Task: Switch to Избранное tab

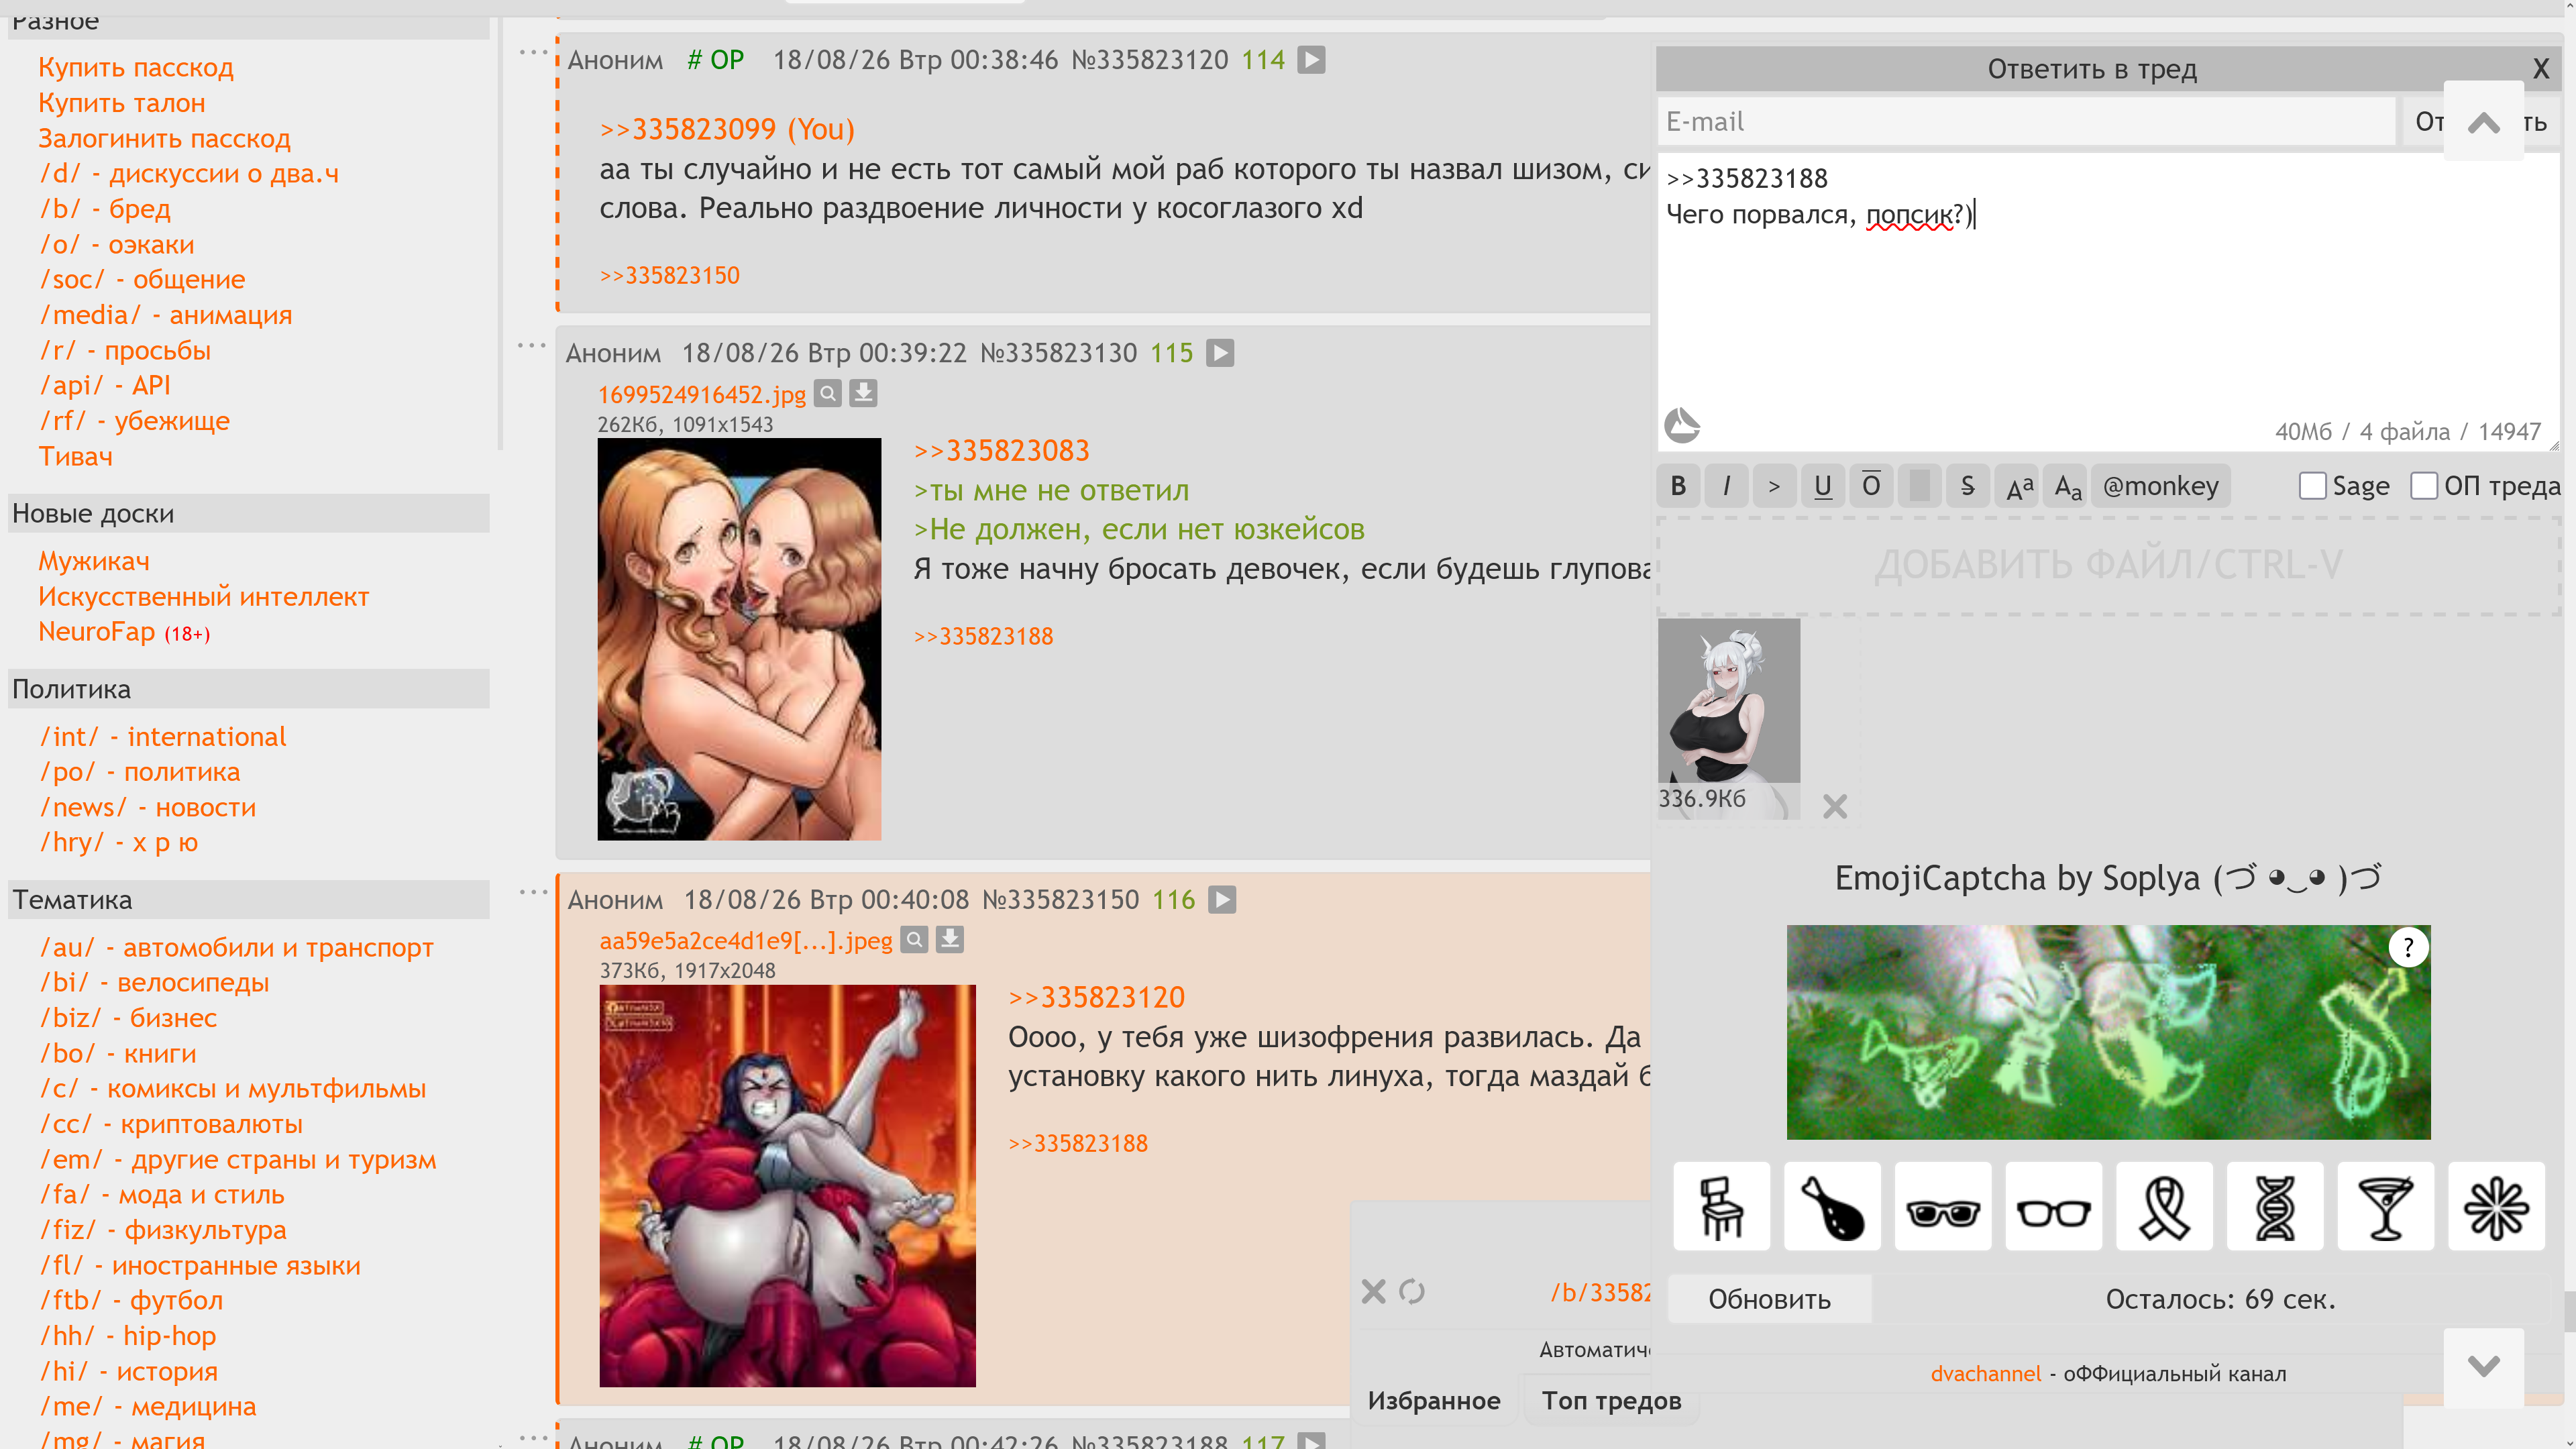Action: pos(1433,1401)
